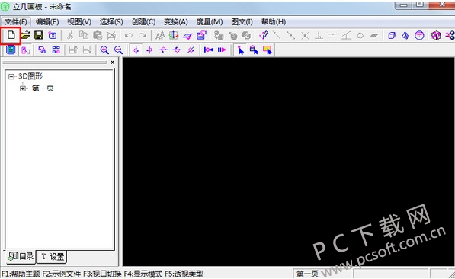Click the black 3D drawing canvas
The image size is (455, 279).
tap(288, 162)
